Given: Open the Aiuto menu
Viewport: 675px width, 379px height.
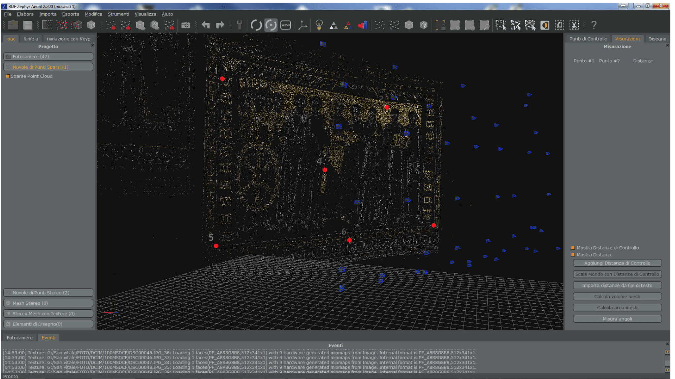Looking at the screenshot, I should 167,14.
